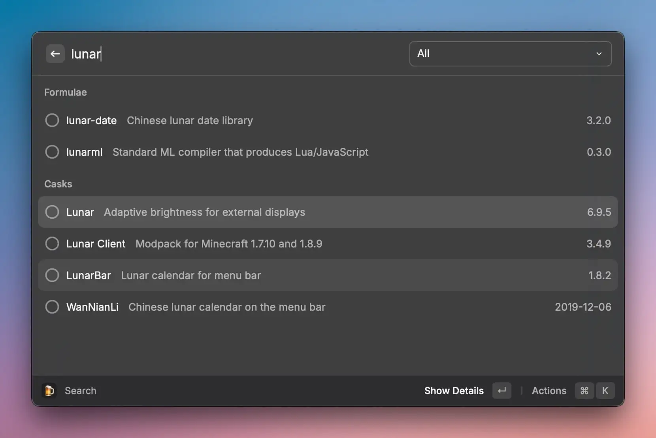Click the back arrow button

point(55,54)
